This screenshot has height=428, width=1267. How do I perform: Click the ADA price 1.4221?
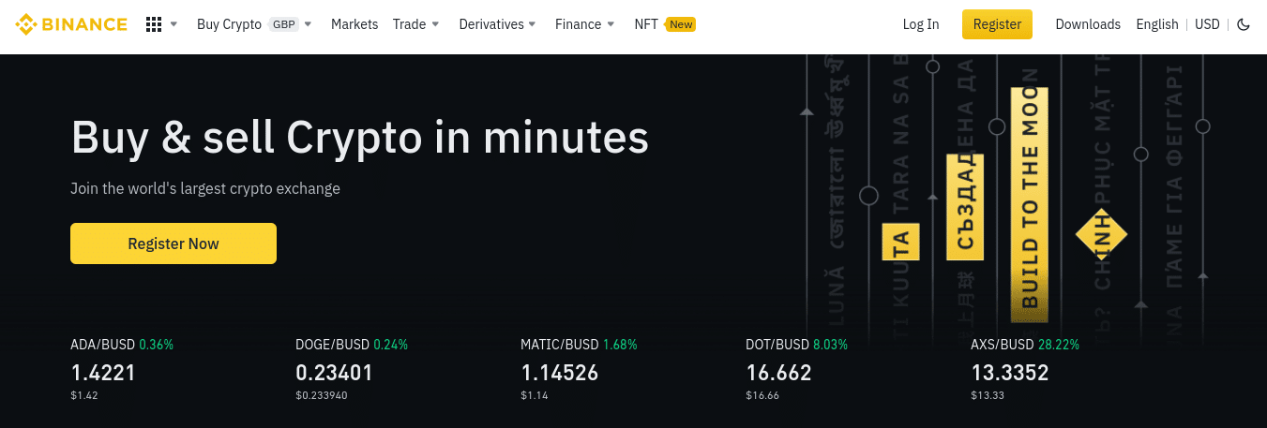tap(103, 373)
